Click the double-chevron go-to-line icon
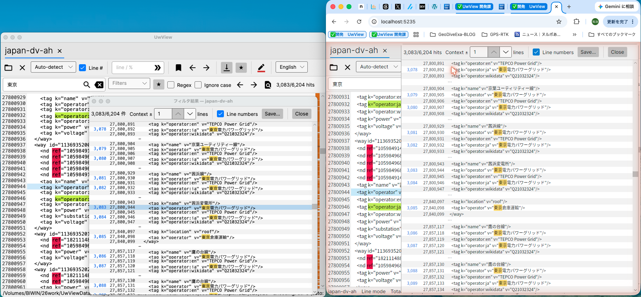Image resolution: width=641 pixels, height=297 pixels. [x=158, y=67]
